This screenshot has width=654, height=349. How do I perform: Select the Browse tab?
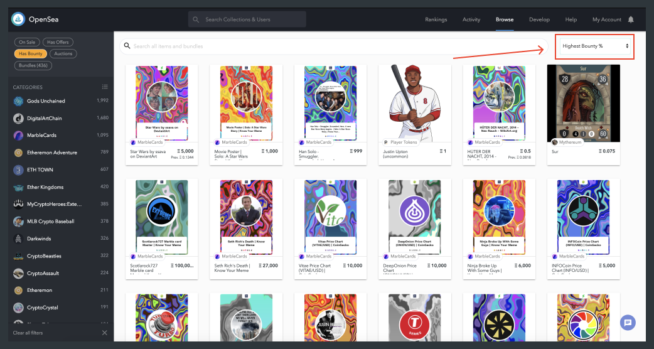coord(505,19)
